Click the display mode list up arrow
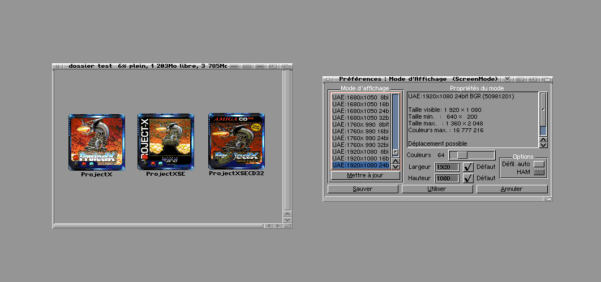 coord(396,160)
